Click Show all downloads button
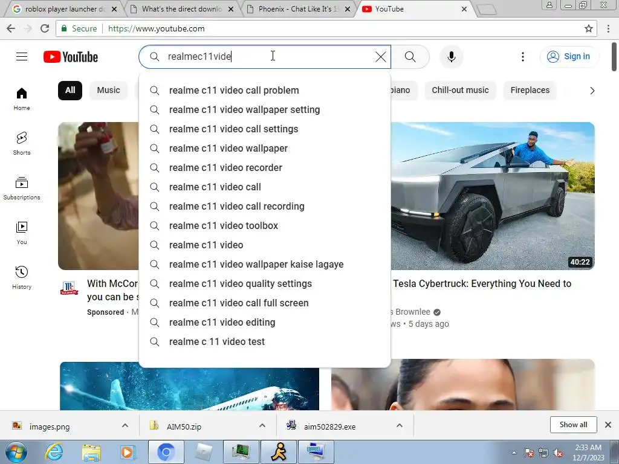This screenshot has height=464, width=619. pos(573,425)
